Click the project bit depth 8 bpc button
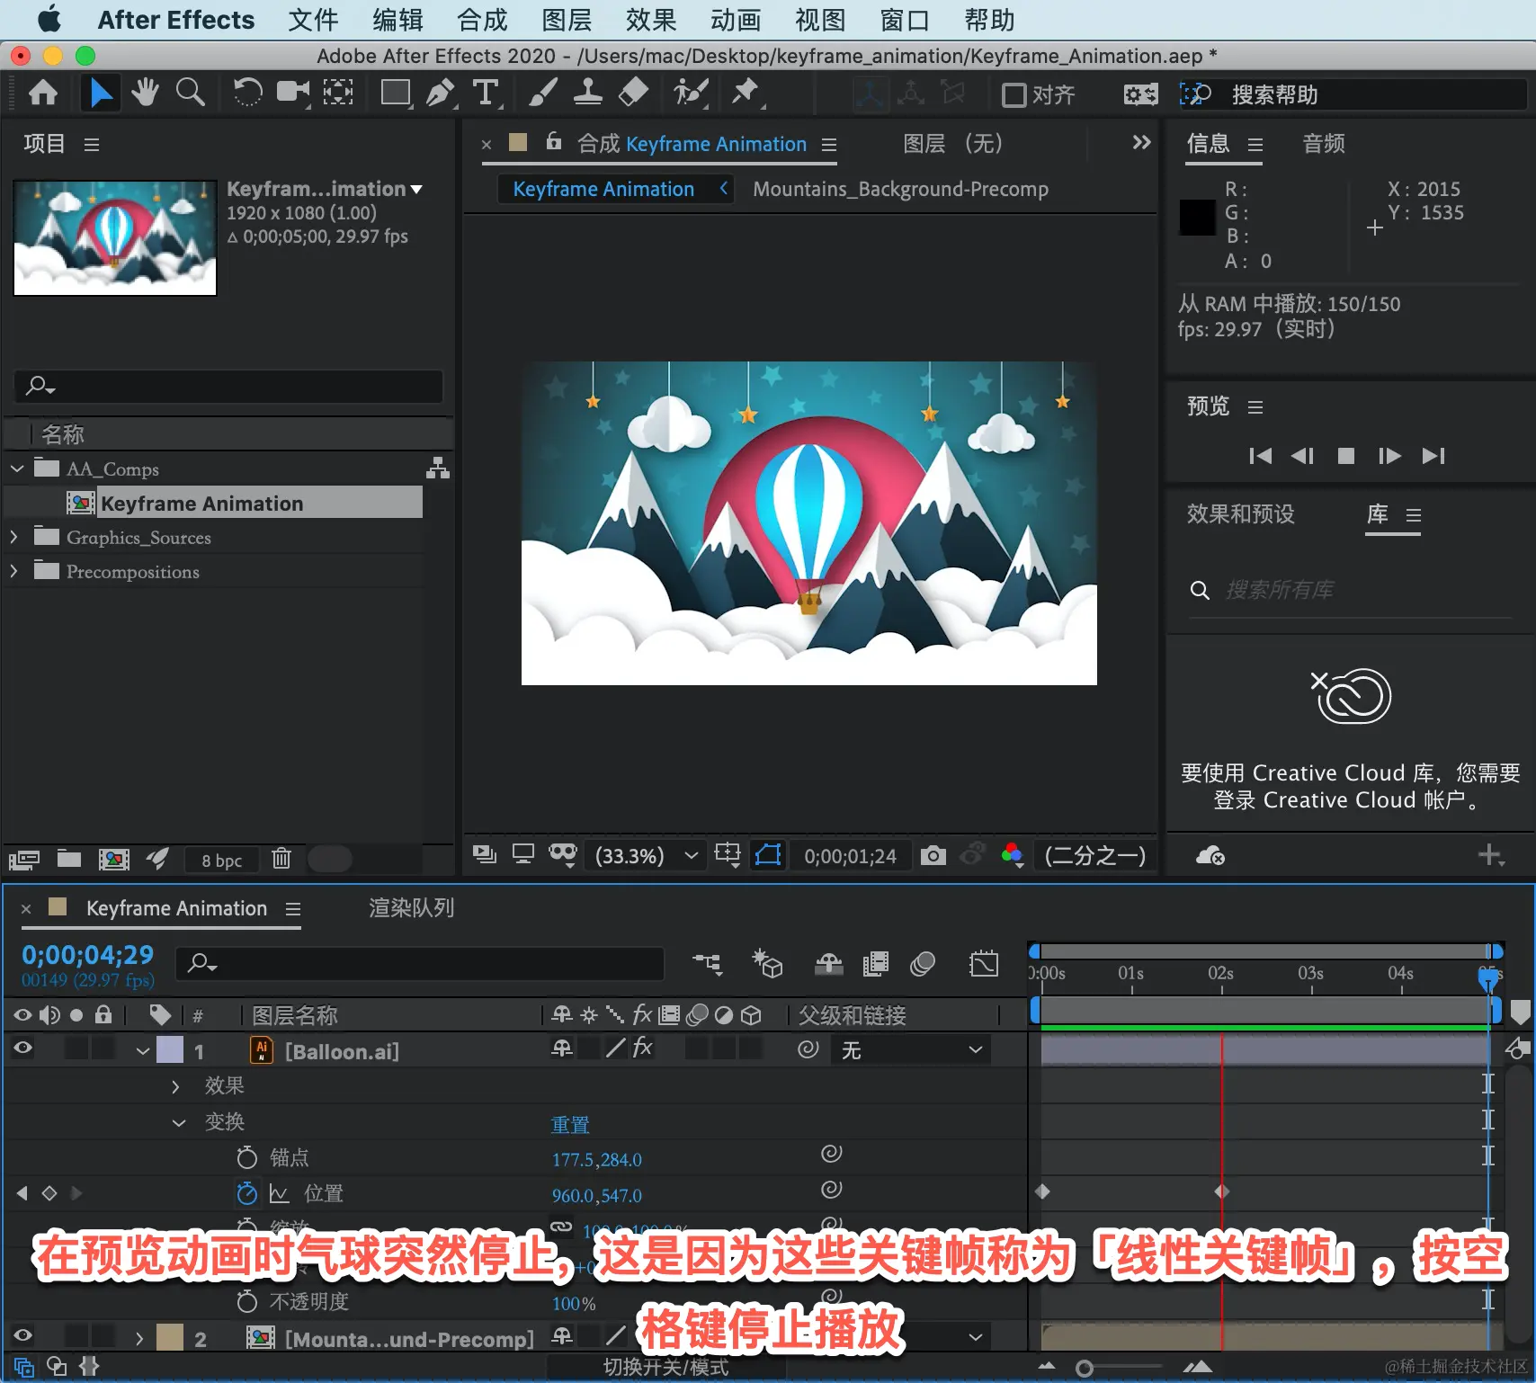The height and width of the screenshot is (1383, 1536). [221, 861]
